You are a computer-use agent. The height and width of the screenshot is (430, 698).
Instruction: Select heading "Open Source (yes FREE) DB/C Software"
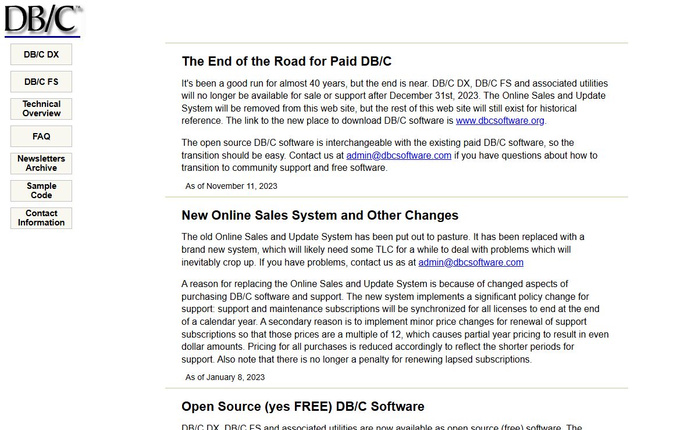click(303, 407)
